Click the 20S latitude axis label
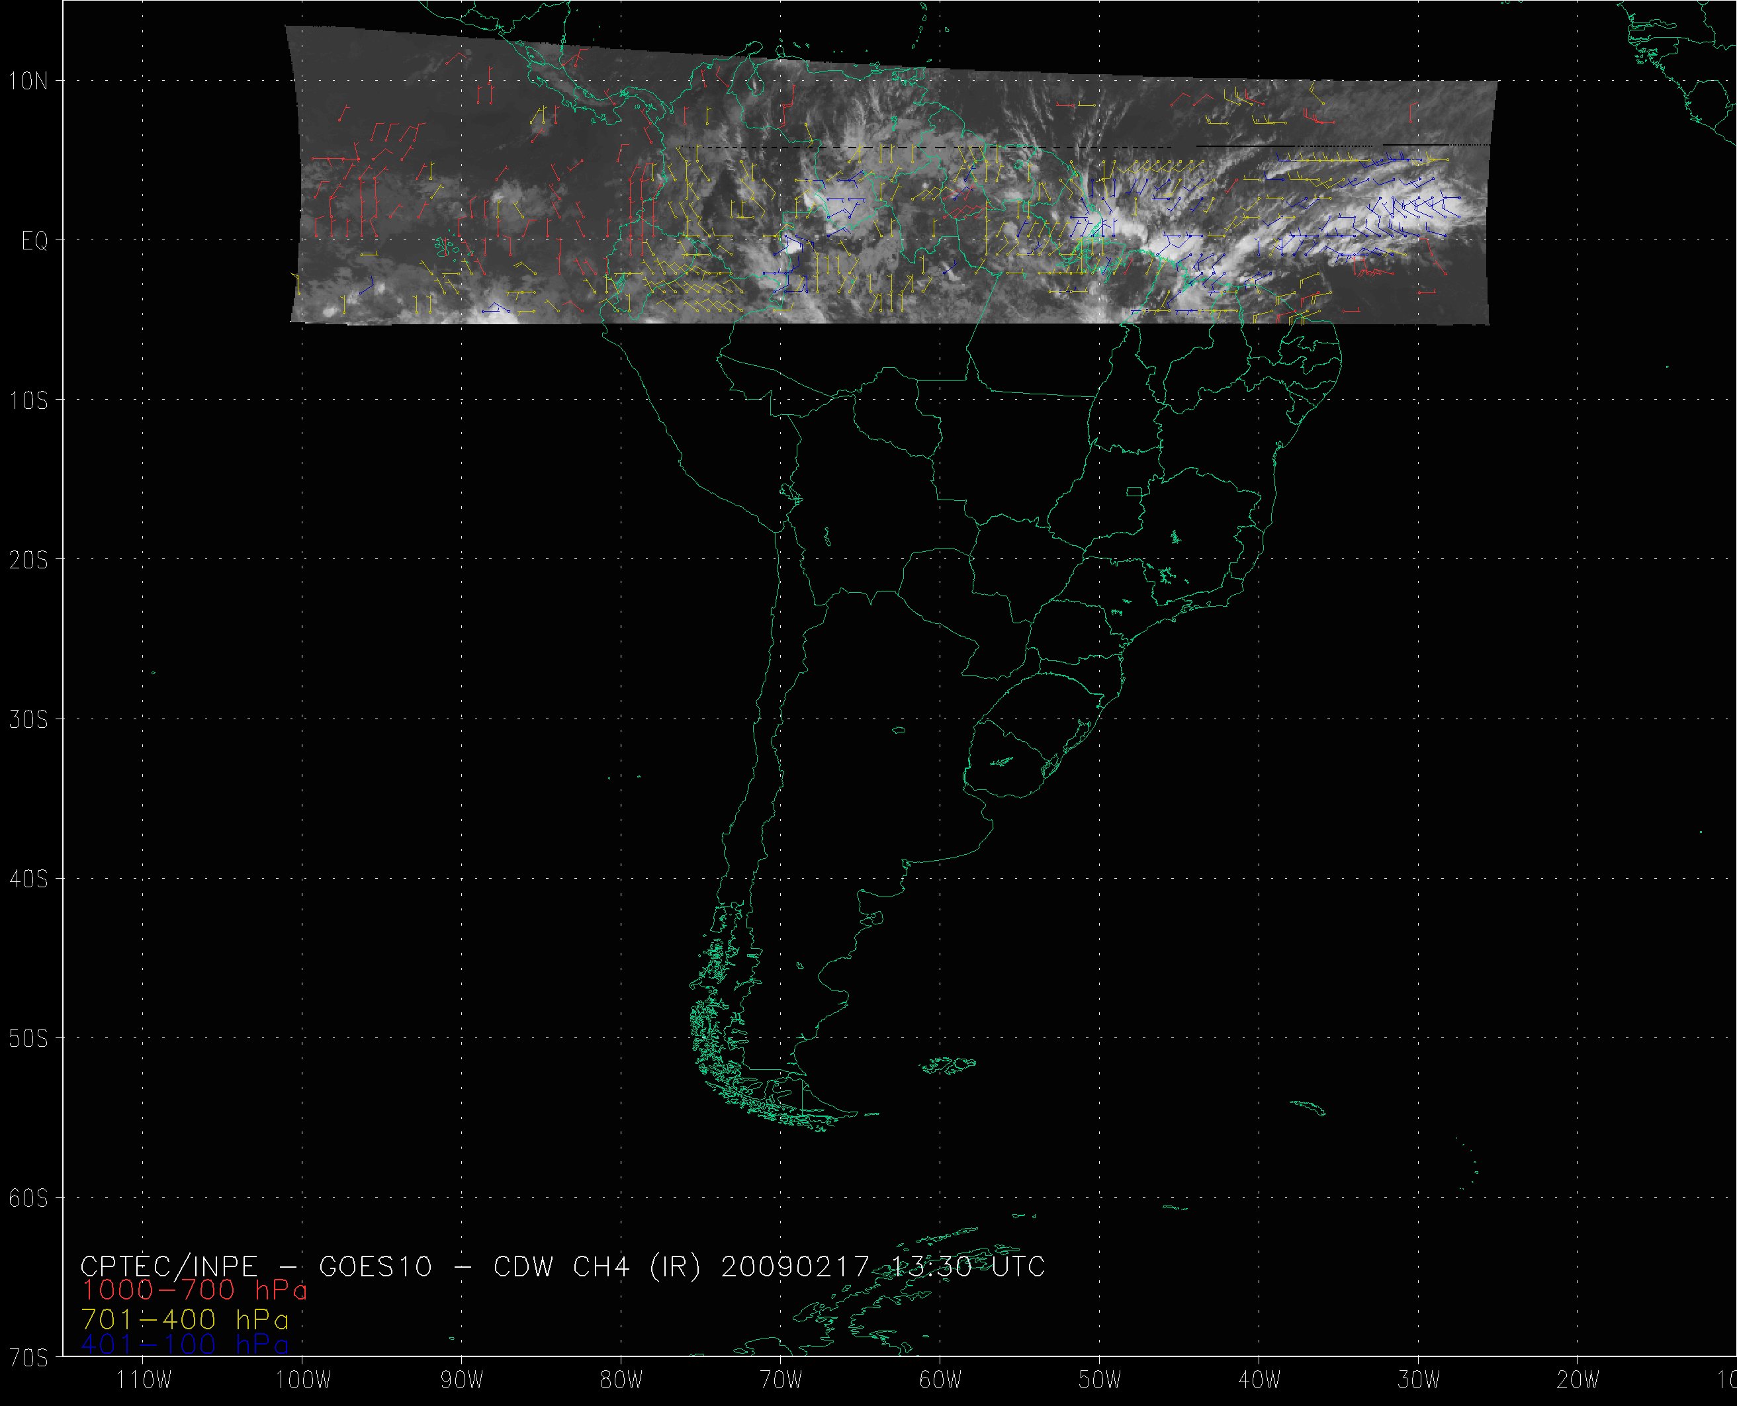This screenshot has height=1406, width=1737. (29, 559)
